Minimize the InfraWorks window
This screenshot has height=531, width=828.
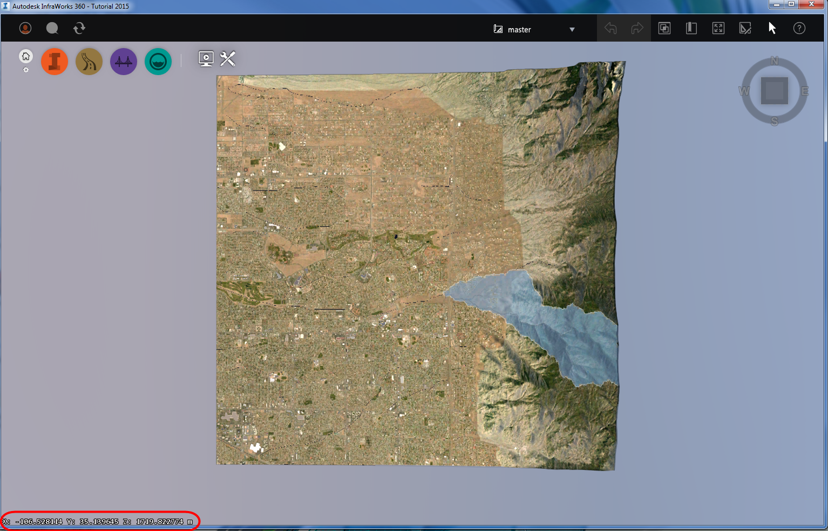coord(776,4)
